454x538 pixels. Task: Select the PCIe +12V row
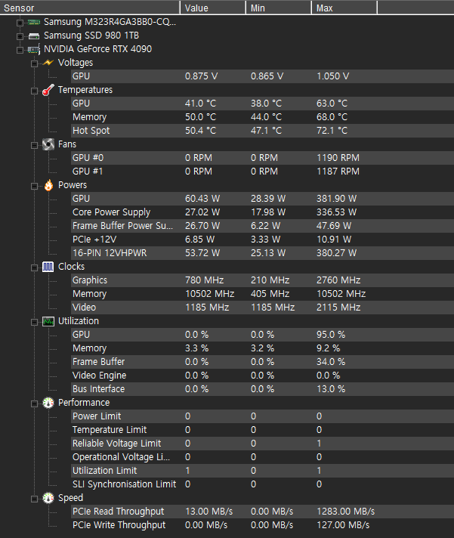click(262, 240)
